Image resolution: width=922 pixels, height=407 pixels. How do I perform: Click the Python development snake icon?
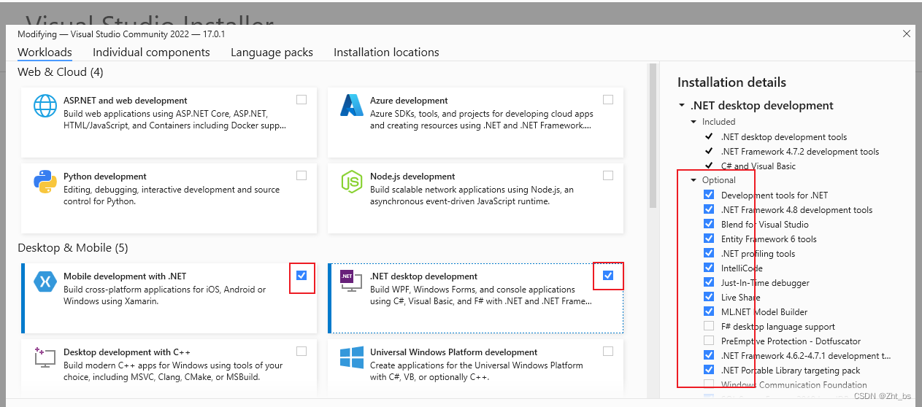45,182
